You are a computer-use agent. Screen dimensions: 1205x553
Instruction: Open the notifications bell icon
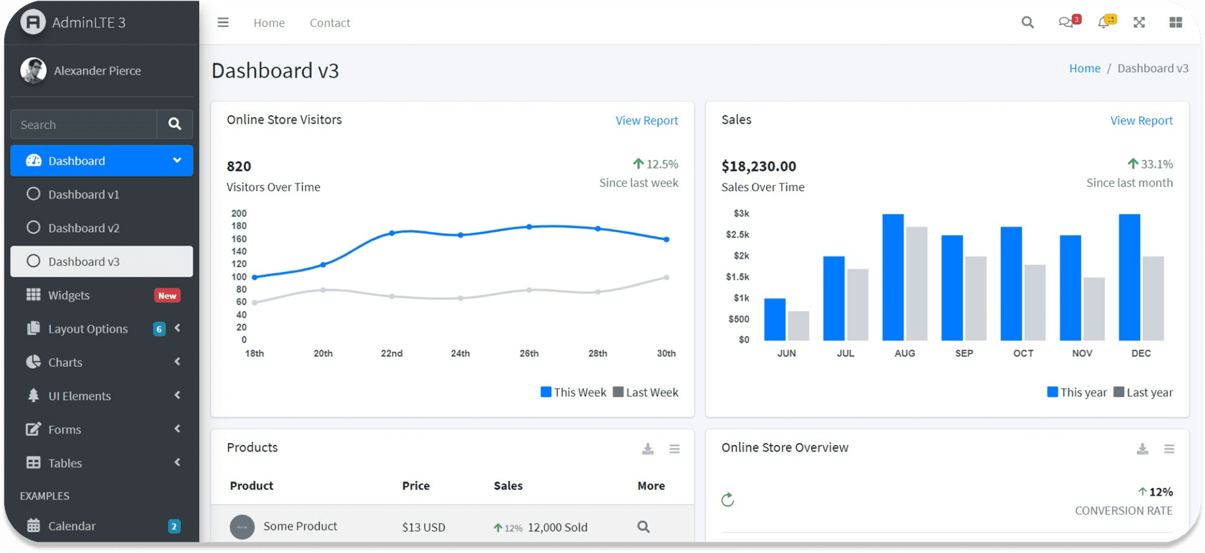click(1104, 23)
